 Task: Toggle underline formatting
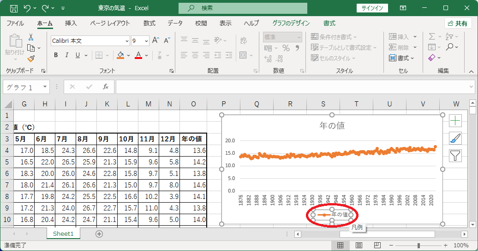point(78,55)
